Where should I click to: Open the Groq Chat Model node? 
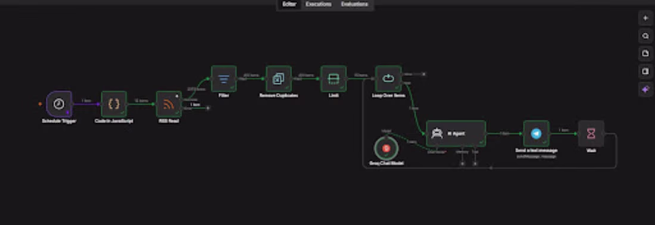[x=386, y=148]
